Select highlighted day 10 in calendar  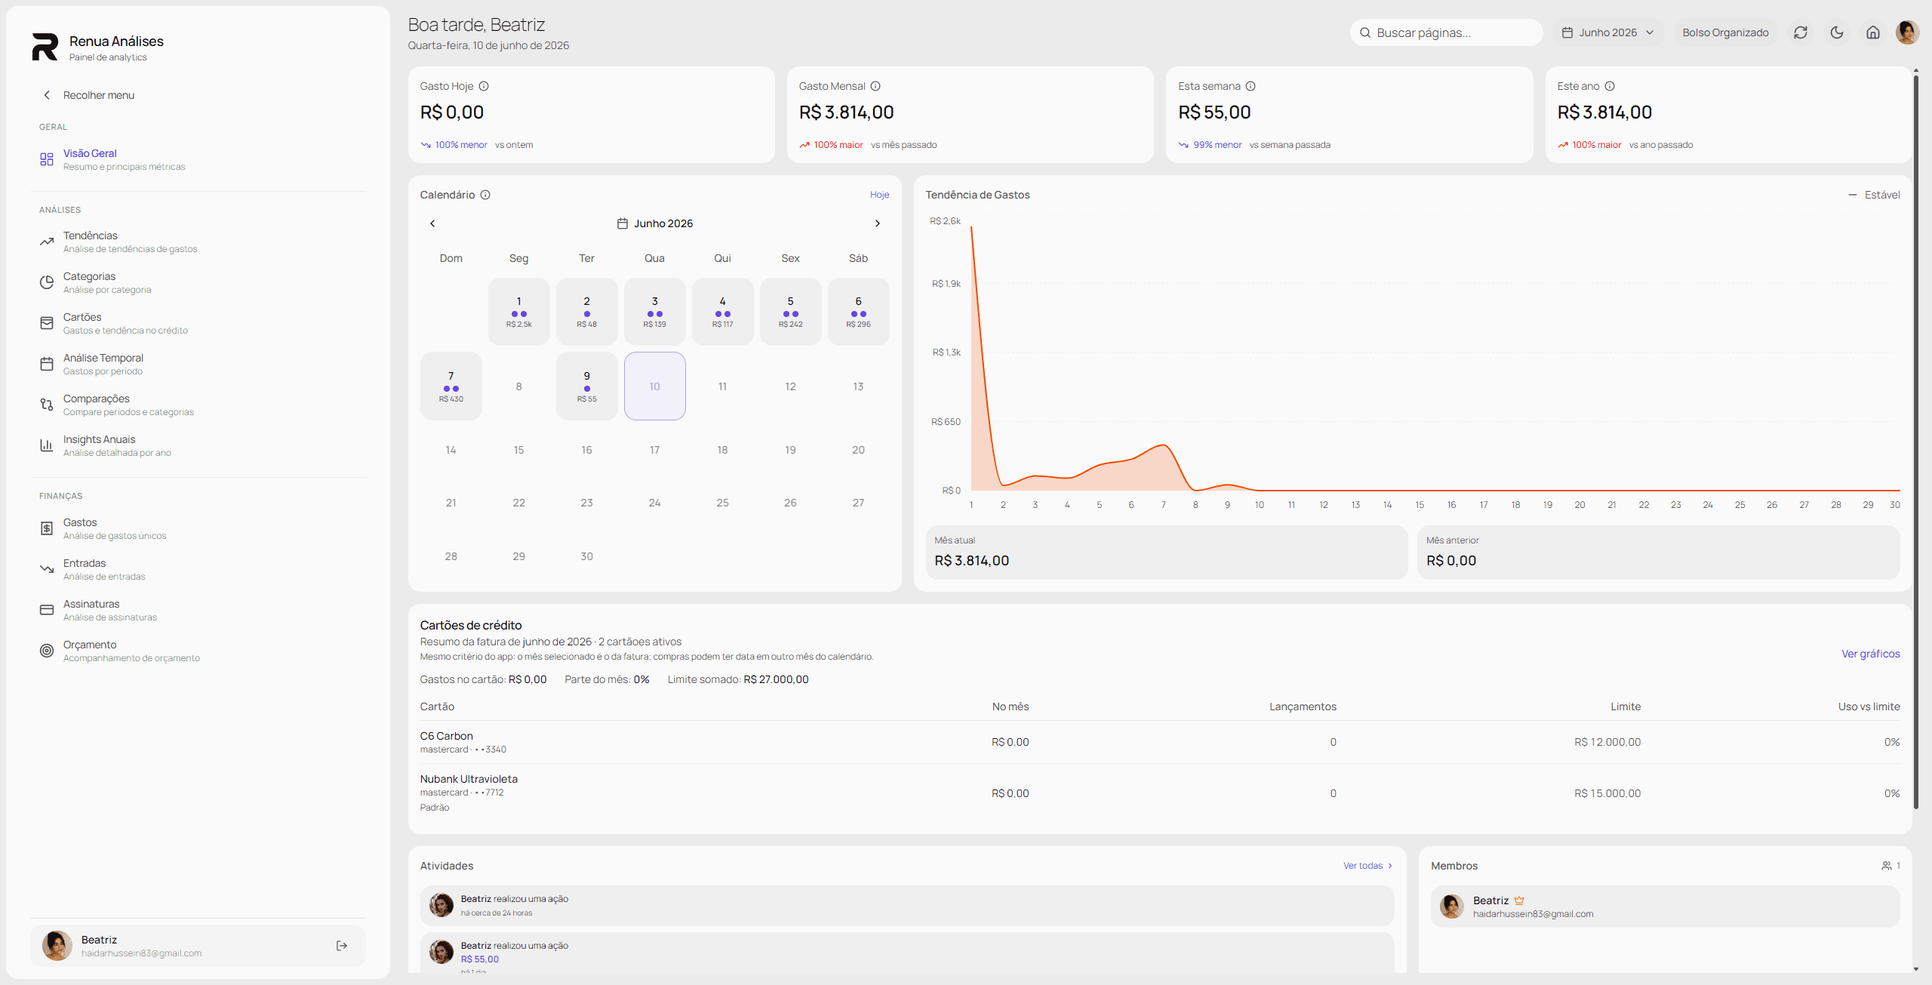click(x=655, y=386)
